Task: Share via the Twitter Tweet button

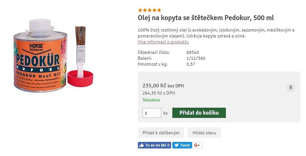Action: [182, 145]
